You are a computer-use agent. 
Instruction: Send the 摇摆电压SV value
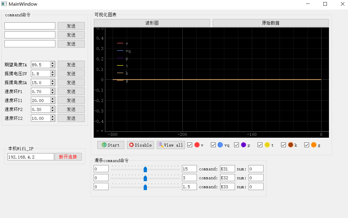coord(71,73)
